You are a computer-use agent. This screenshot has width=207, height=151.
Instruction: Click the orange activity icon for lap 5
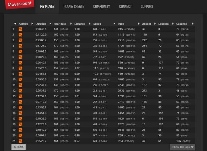(21, 51)
